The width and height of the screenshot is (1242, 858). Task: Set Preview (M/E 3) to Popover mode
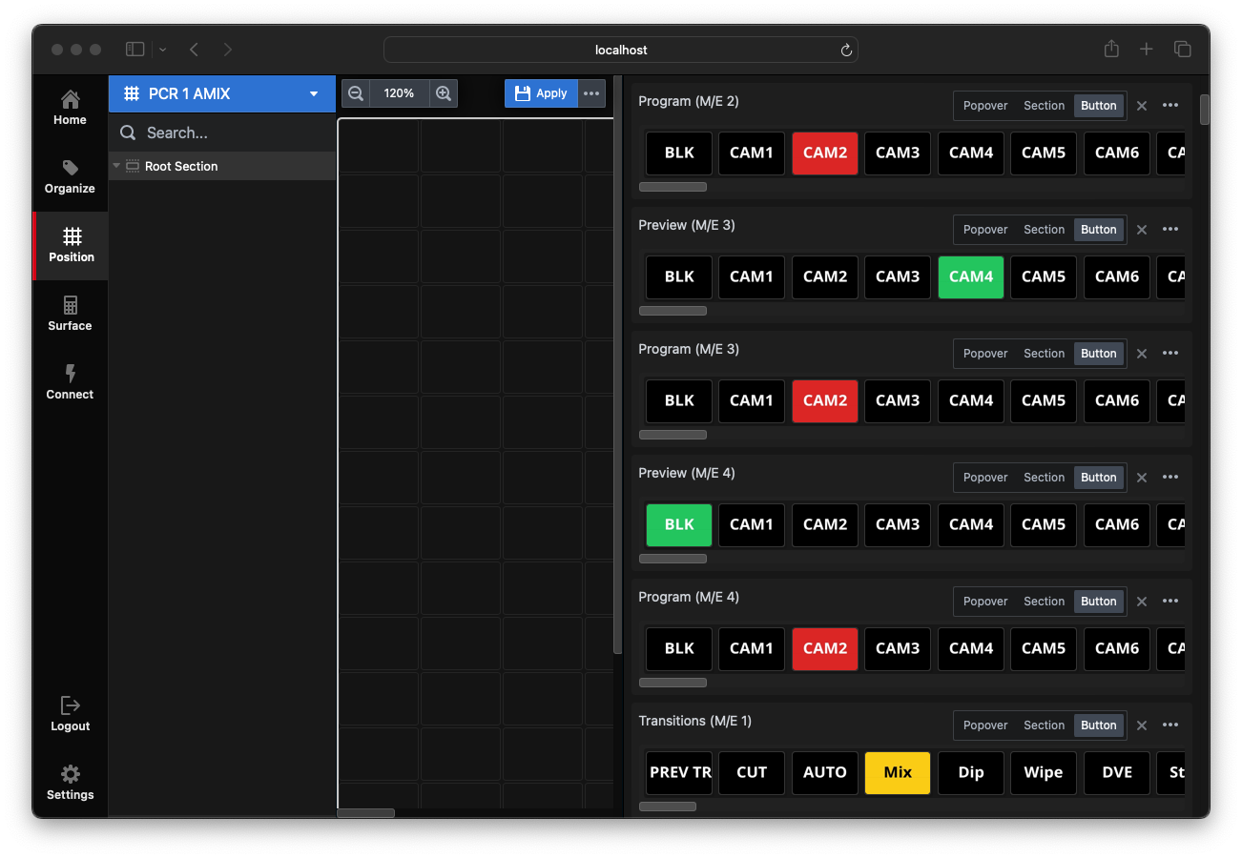[985, 230]
